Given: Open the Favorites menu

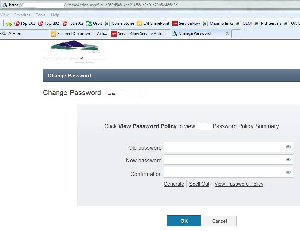Looking at the screenshot, I should [x=22, y=15].
